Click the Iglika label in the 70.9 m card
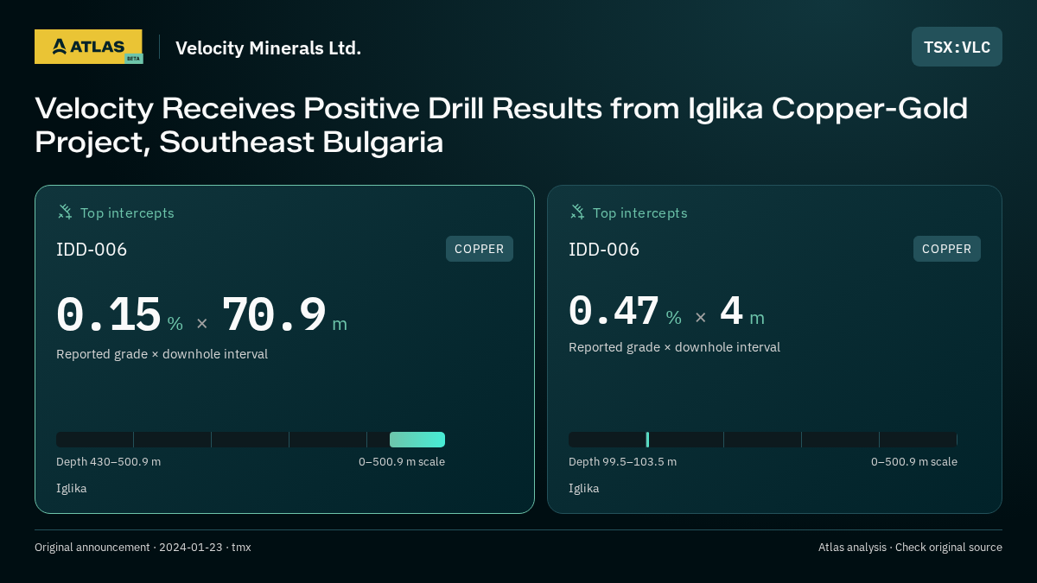1037x583 pixels. click(72, 489)
